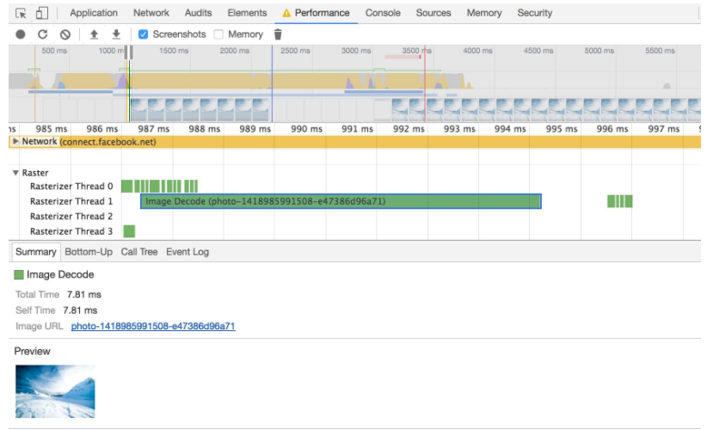Click the inspect element picker icon

[x=22, y=13]
